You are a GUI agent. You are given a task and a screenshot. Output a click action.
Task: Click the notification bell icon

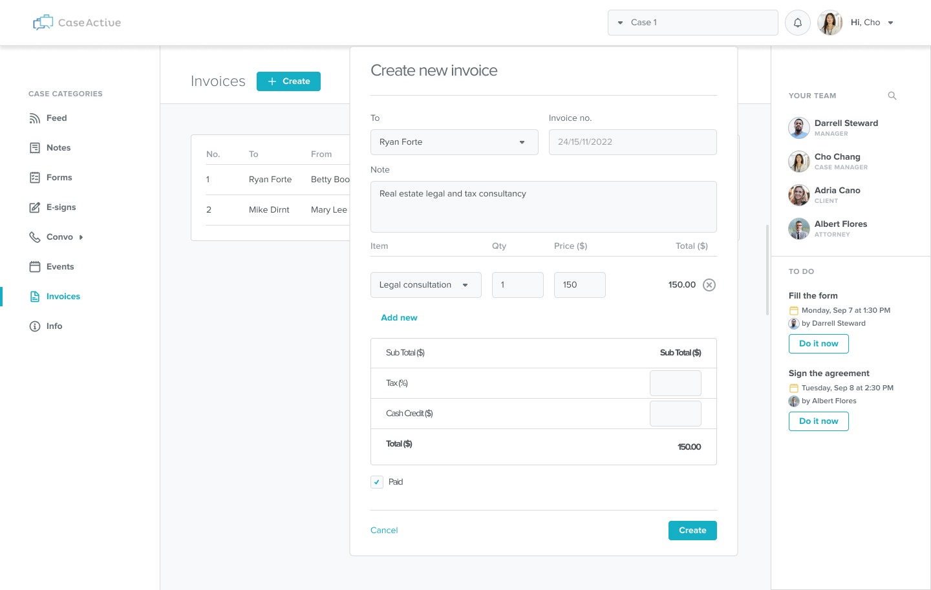coord(797,23)
